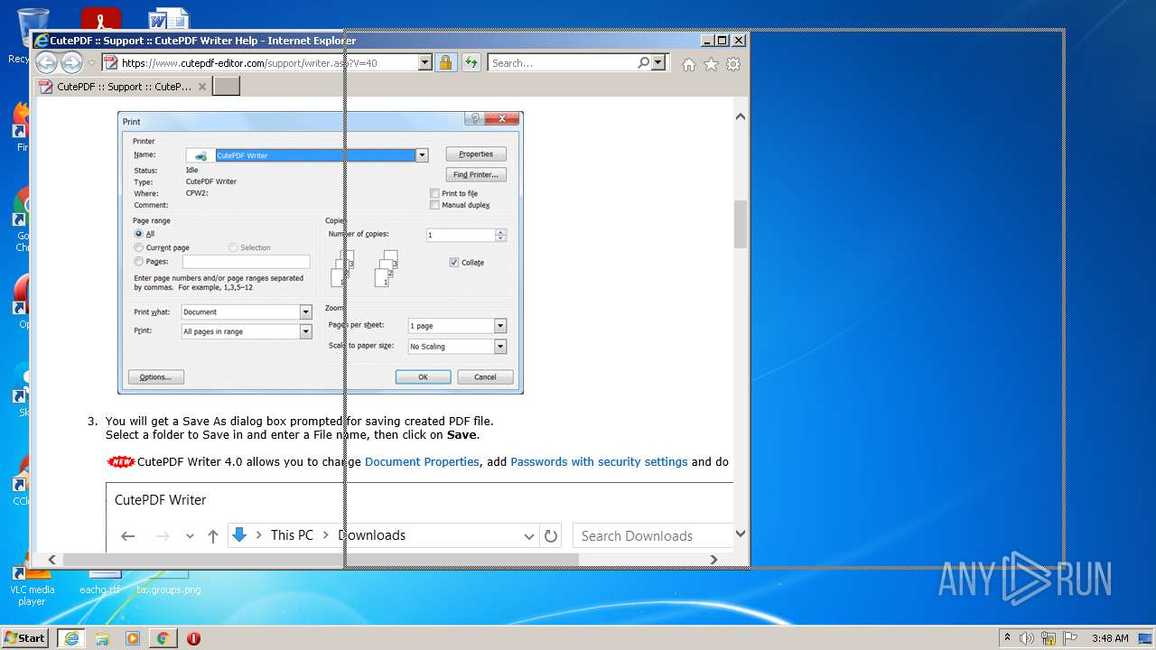Close the CutePDF Support tab

(x=202, y=87)
